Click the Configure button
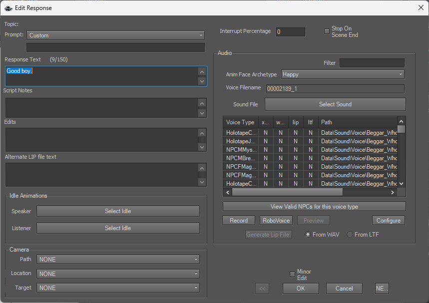This screenshot has width=429, height=303. coord(388,221)
